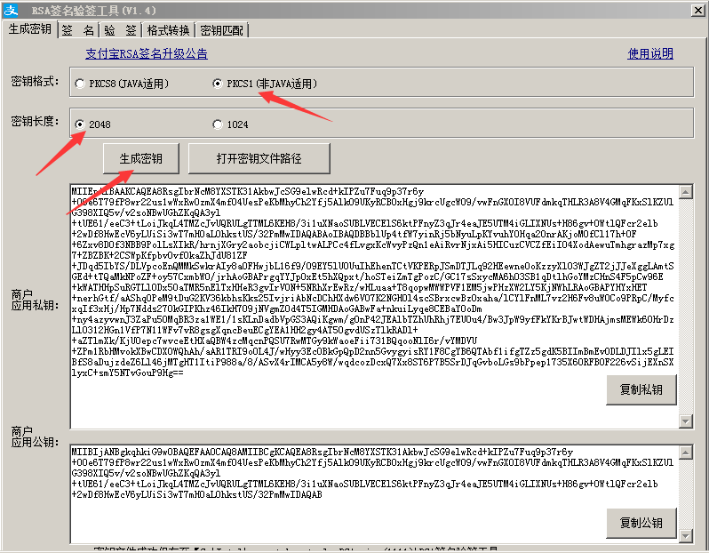The height and width of the screenshot is (553, 709).
Task: Click private key scrollbar down arrow
Action: coord(685,421)
